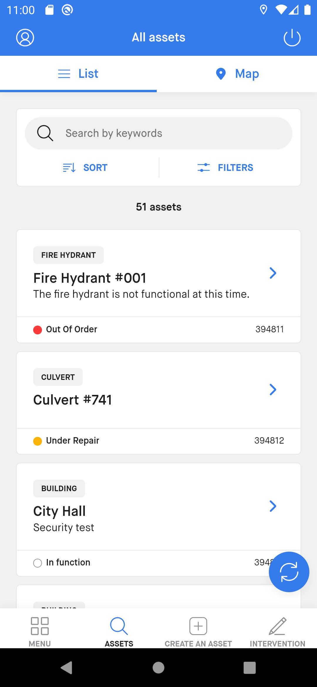Open the Intervention pencil icon
Image resolution: width=317 pixels, height=687 pixels.
point(278,626)
